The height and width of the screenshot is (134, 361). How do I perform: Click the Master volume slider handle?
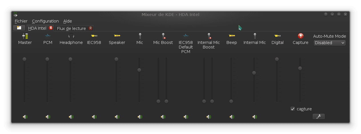tap(25, 59)
